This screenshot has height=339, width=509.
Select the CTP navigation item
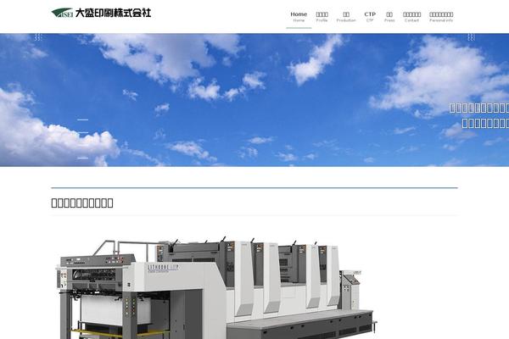(370, 17)
